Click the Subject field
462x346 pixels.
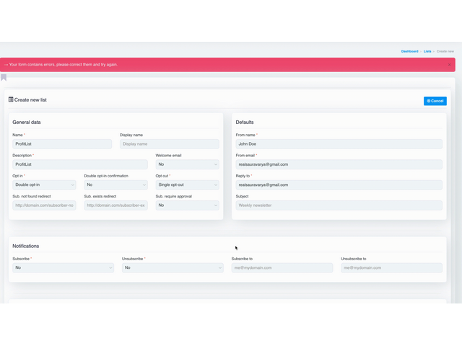339,205
